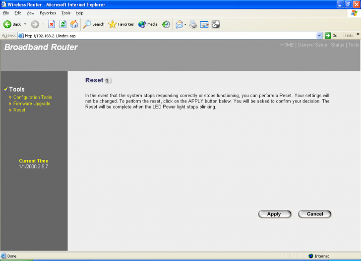Click the address bar URL field
The height and width of the screenshot is (261, 361).
[x=170, y=36]
